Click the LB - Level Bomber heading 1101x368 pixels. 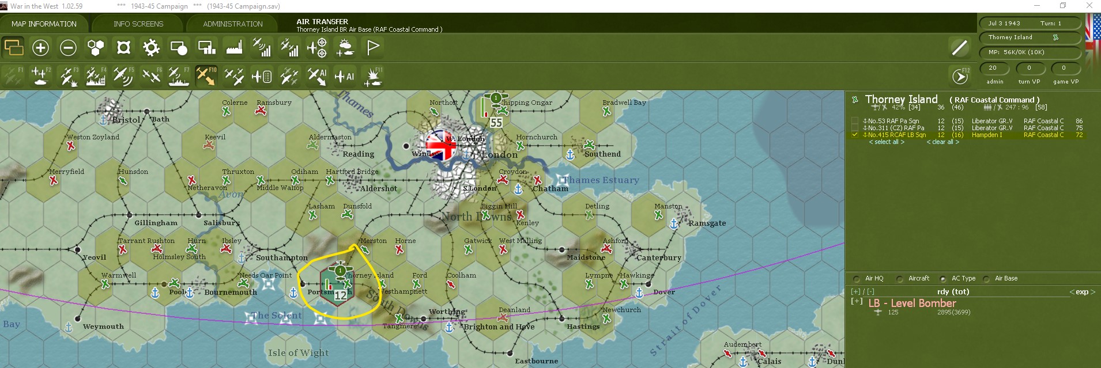912,303
